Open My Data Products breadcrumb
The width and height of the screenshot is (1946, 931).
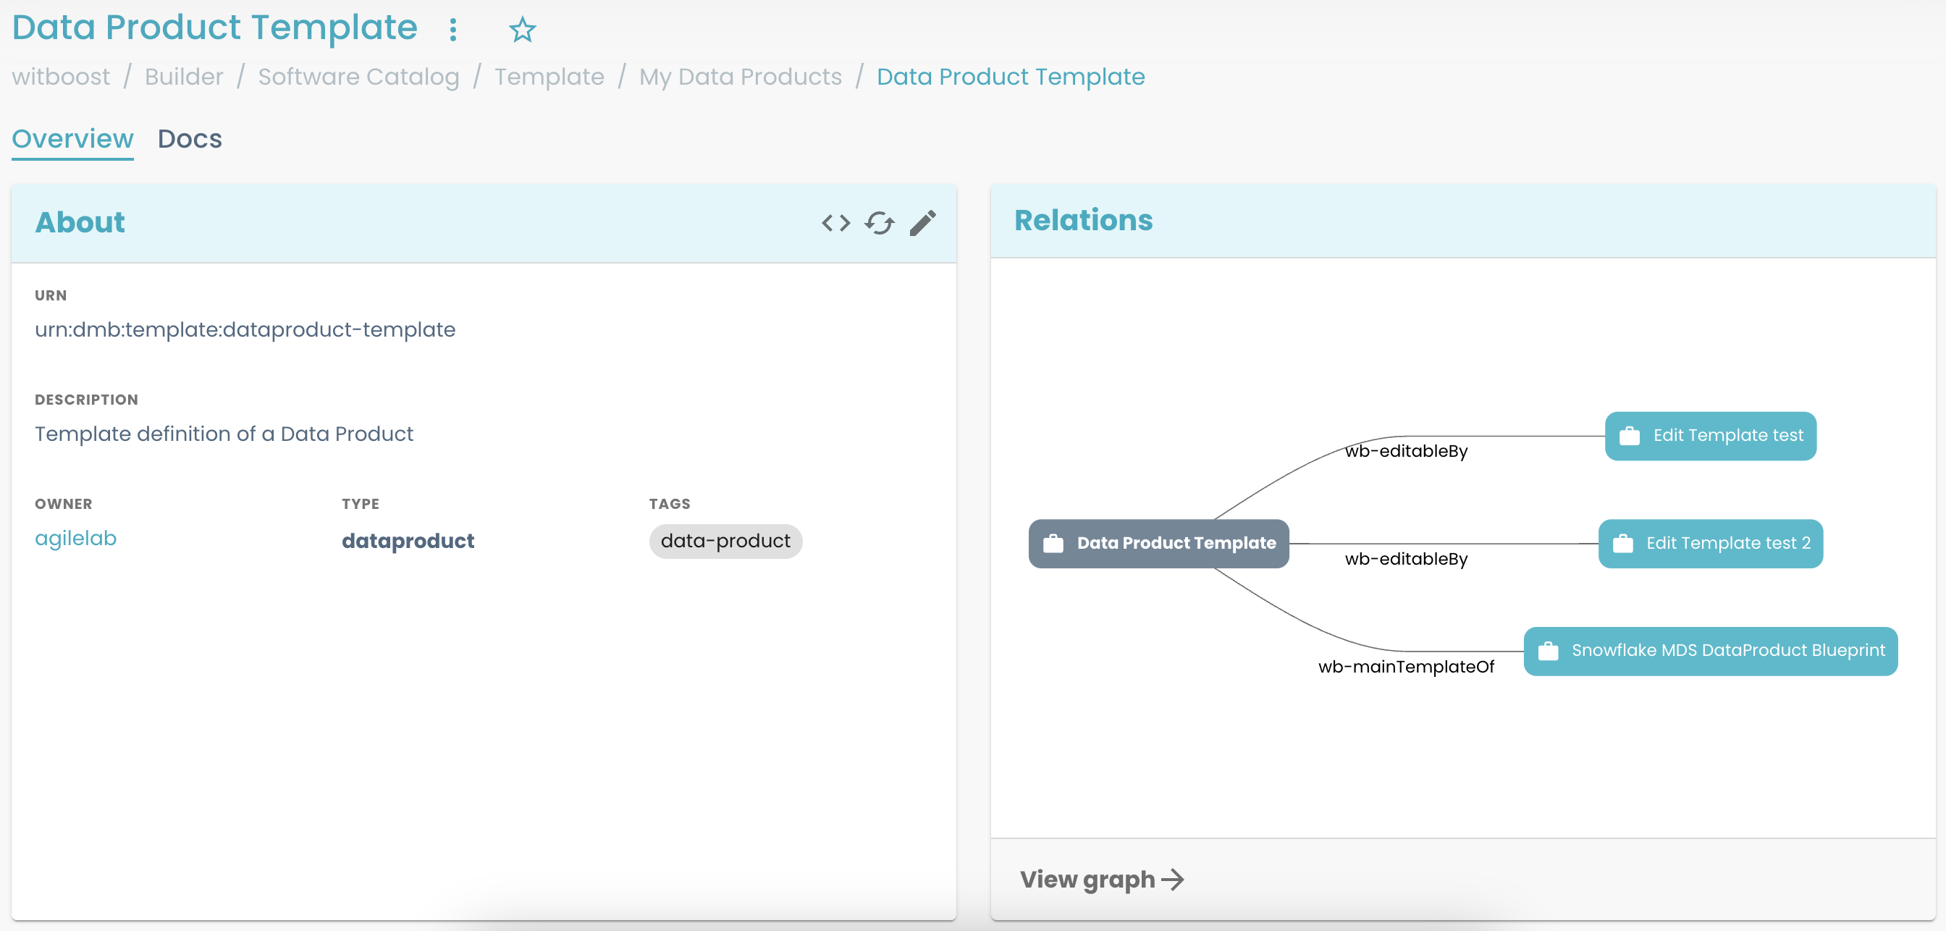pyautogui.click(x=740, y=77)
